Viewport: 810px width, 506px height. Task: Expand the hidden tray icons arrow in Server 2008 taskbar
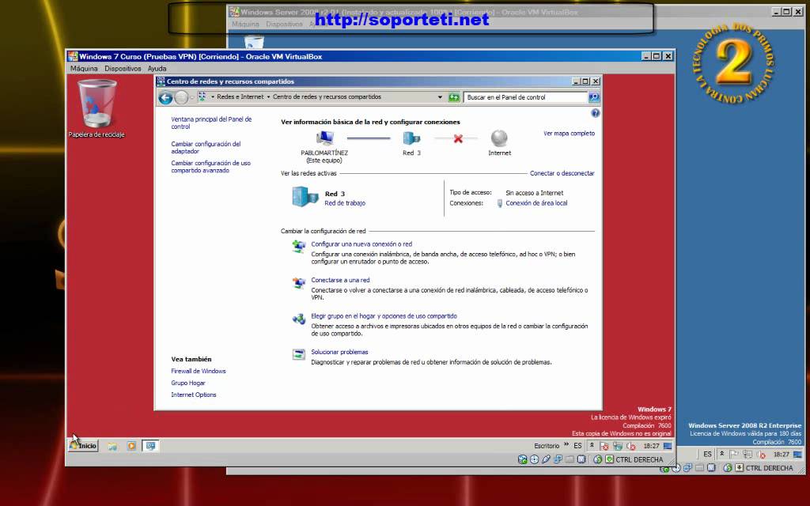point(721,455)
